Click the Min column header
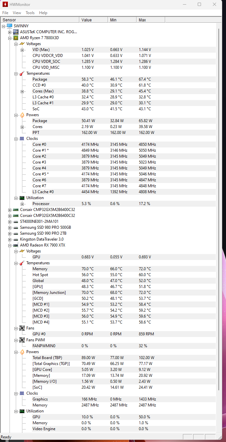 point(122,20)
